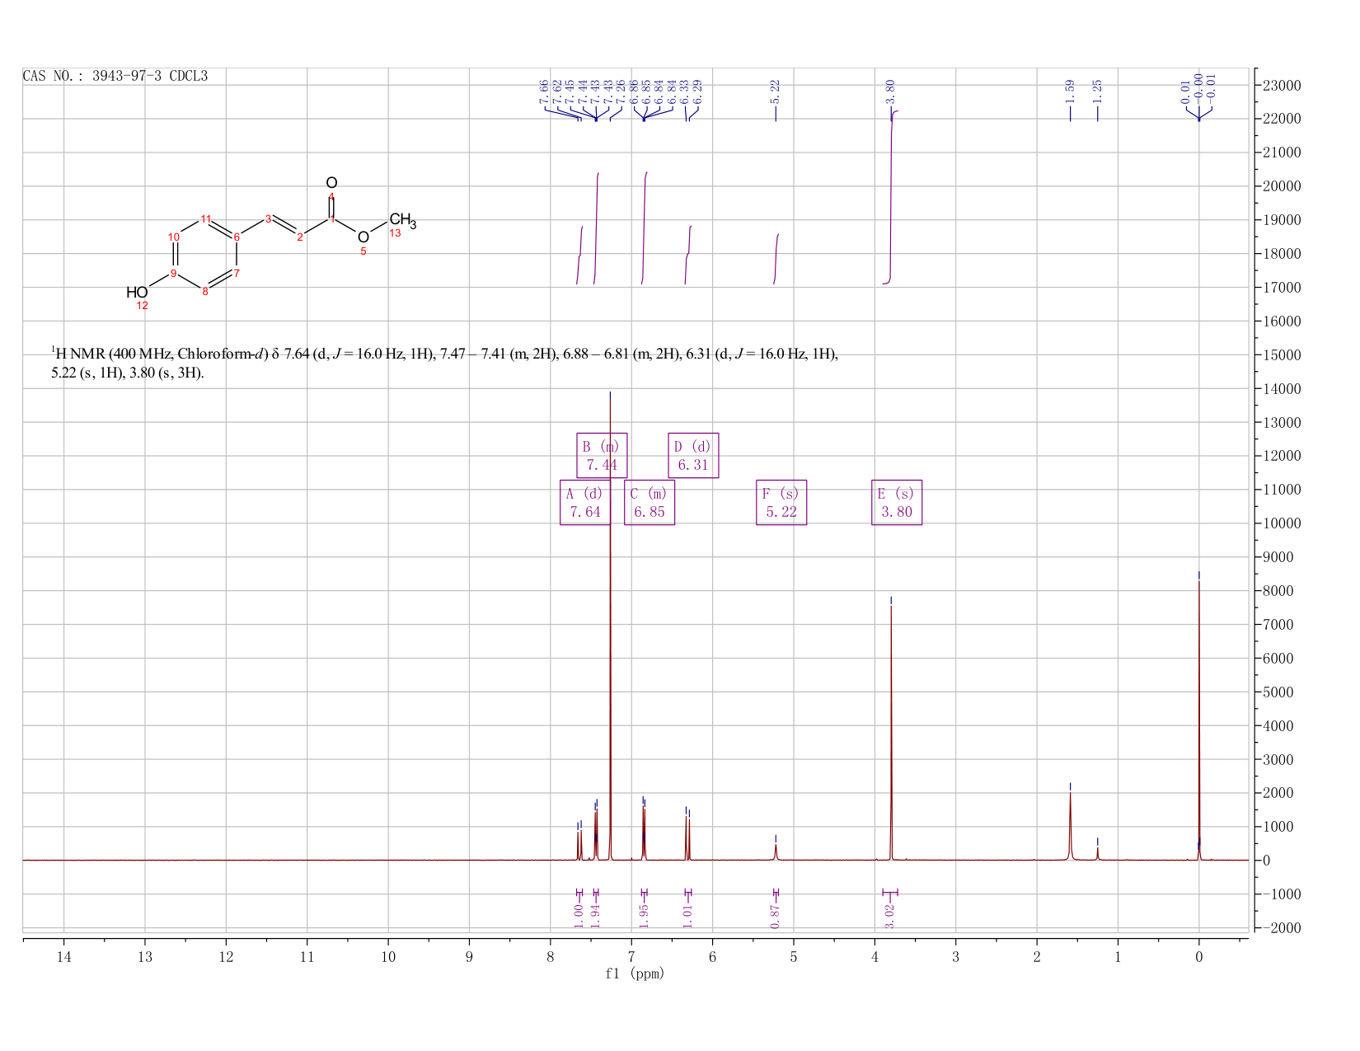This screenshot has height=1051, width=1360.
Task: Click the TMS peak at 0 ppm
Action: 1198,717
